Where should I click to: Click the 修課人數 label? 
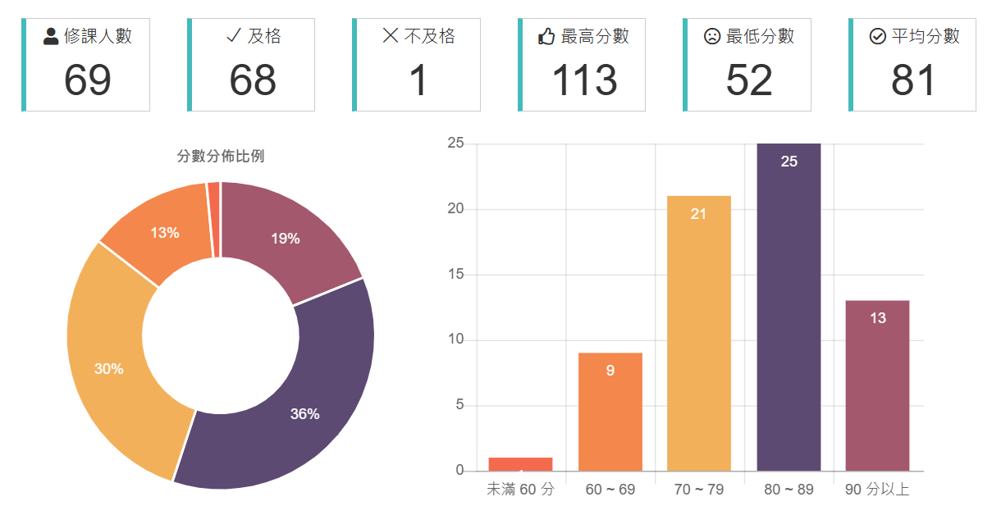(x=98, y=36)
